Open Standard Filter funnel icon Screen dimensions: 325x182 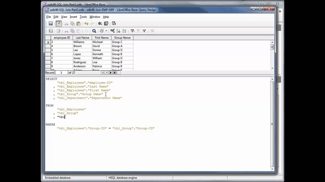[x=144, y=31]
